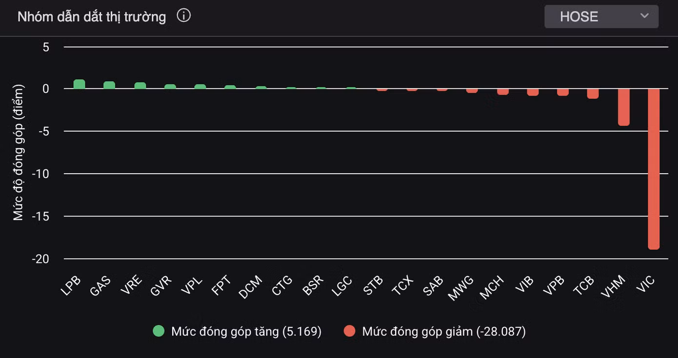Click the VPB red bar
The image size is (678, 358).
[563, 92]
